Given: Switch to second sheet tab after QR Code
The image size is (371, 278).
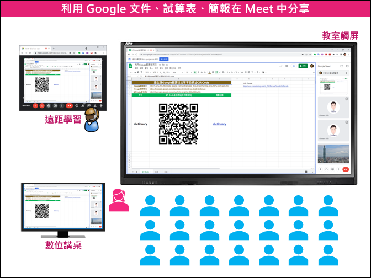Looking at the screenshot, I should tap(157, 172).
